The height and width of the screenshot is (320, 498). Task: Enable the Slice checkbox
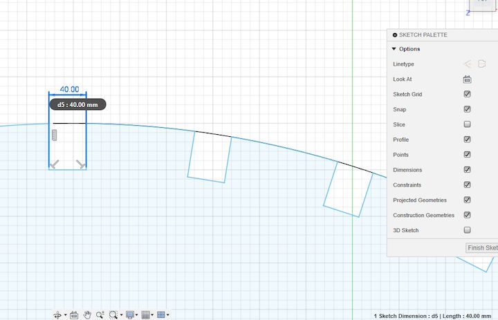tap(467, 124)
